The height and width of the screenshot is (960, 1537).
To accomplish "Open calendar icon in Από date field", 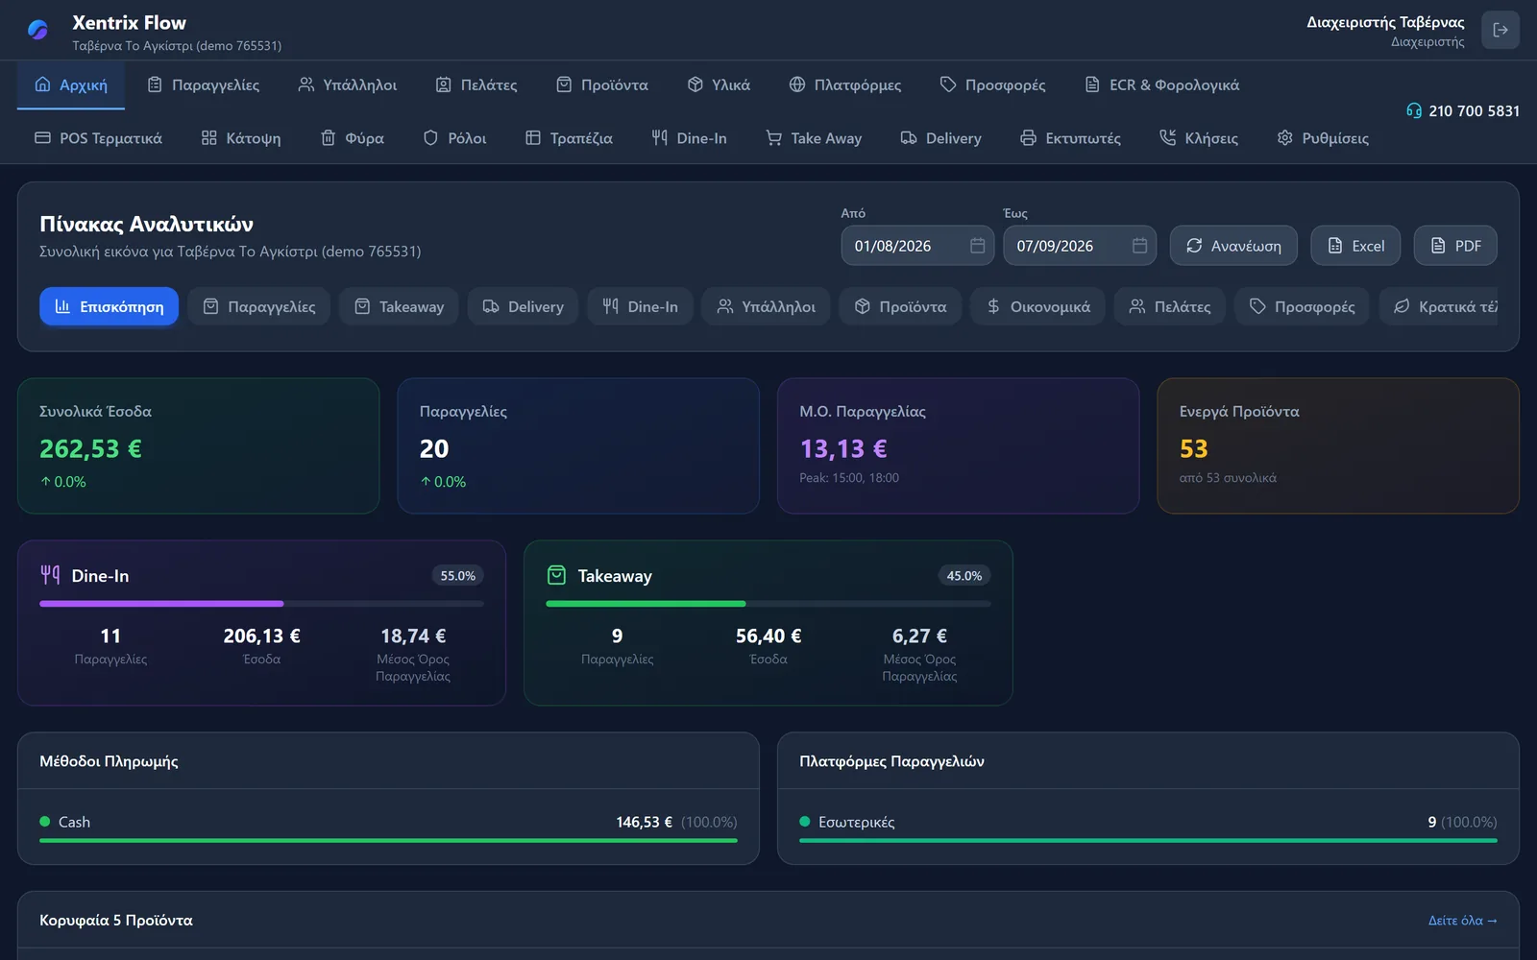I will pos(977,246).
